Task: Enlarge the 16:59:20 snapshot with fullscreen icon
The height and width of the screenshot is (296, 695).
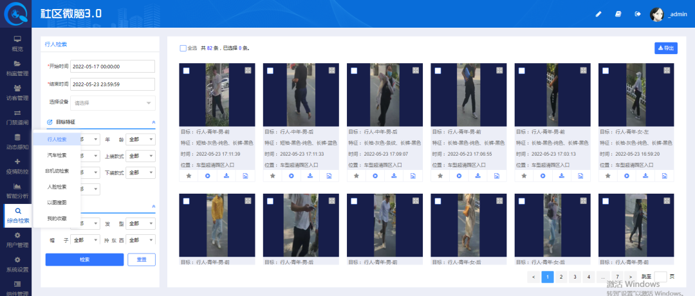Action: pyautogui.click(x=667, y=70)
